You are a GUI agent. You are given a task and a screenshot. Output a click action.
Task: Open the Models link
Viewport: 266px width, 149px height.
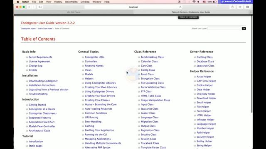click(89, 74)
